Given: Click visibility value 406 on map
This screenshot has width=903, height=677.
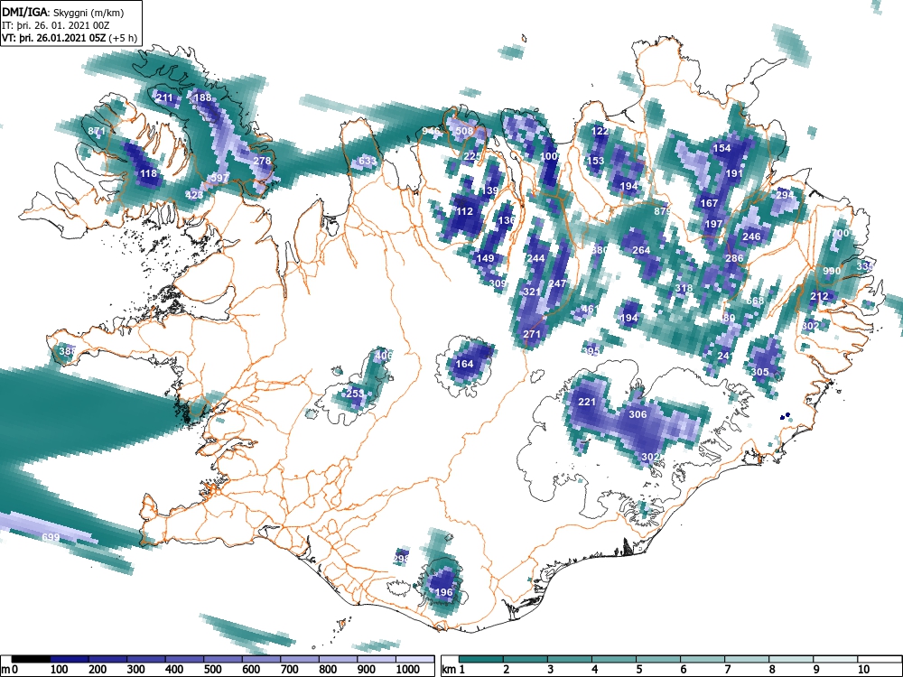Looking at the screenshot, I should pyautogui.click(x=384, y=356).
